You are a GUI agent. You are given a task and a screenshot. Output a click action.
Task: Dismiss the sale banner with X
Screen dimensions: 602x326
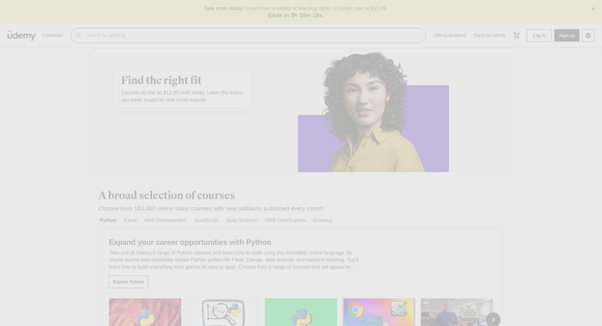pyautogui.click(x=593, y=9)
